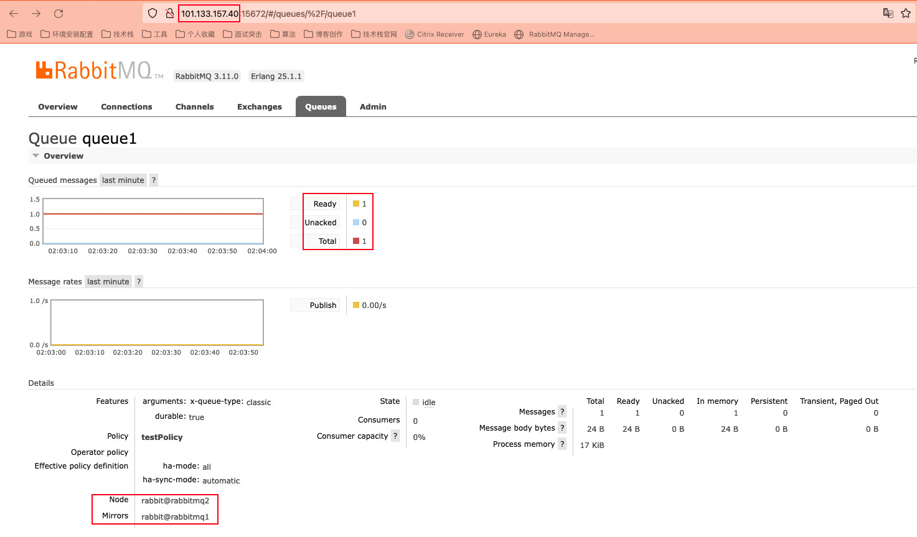Click the 17 KiB process memory value
Image resolution: width=917 pixels, height=537 pixels.
(592, 445)
